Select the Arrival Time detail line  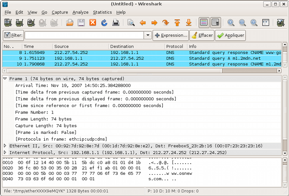[73, 85]
